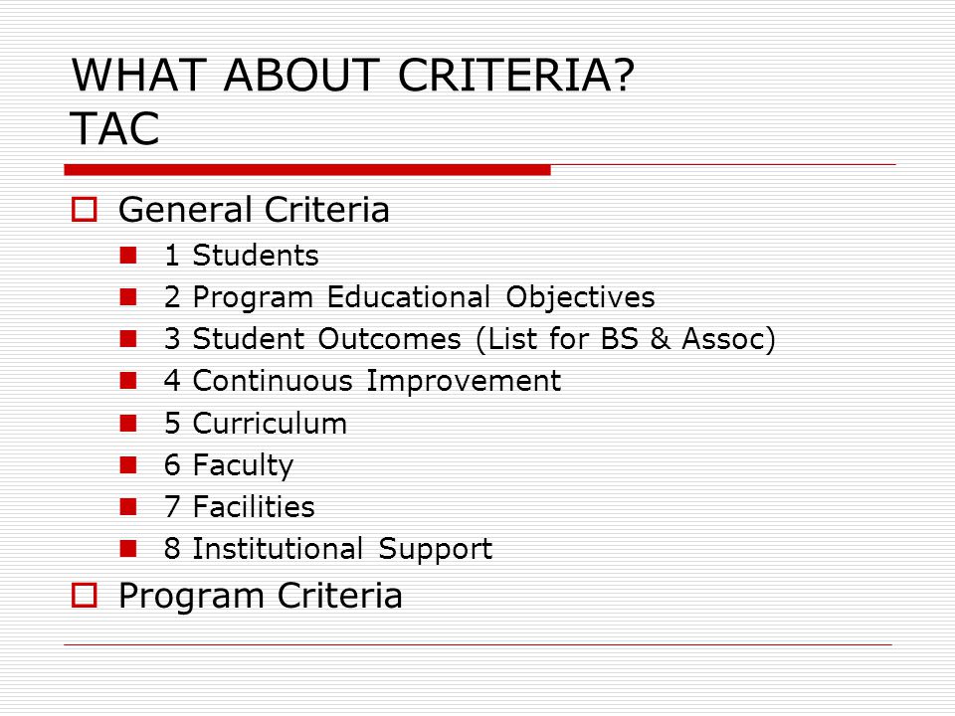Screen dimensions: 955x716
Task: Click the 6 Faculty text
Action: coord(229,465)
